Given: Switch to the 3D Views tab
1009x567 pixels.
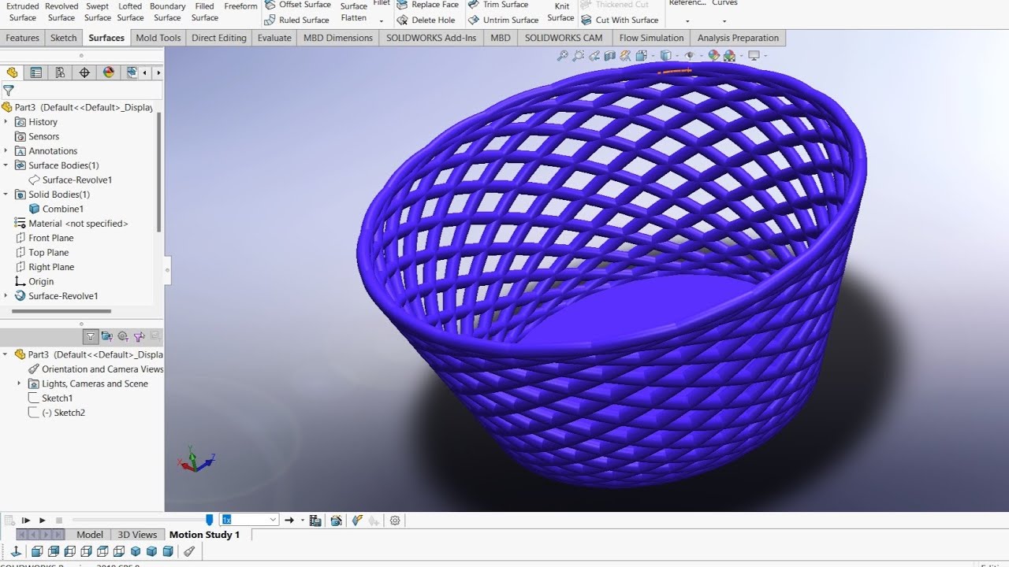Looking at the screenshot, I should [x=138, y=535].
